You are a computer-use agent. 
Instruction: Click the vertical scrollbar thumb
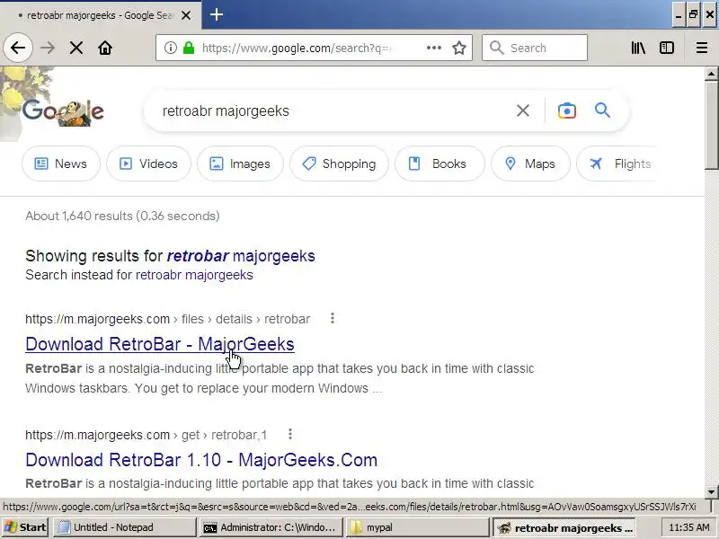[711, 125]
